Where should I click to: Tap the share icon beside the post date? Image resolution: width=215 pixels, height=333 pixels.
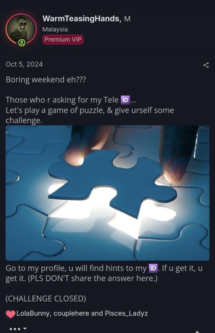pos(206,65)
